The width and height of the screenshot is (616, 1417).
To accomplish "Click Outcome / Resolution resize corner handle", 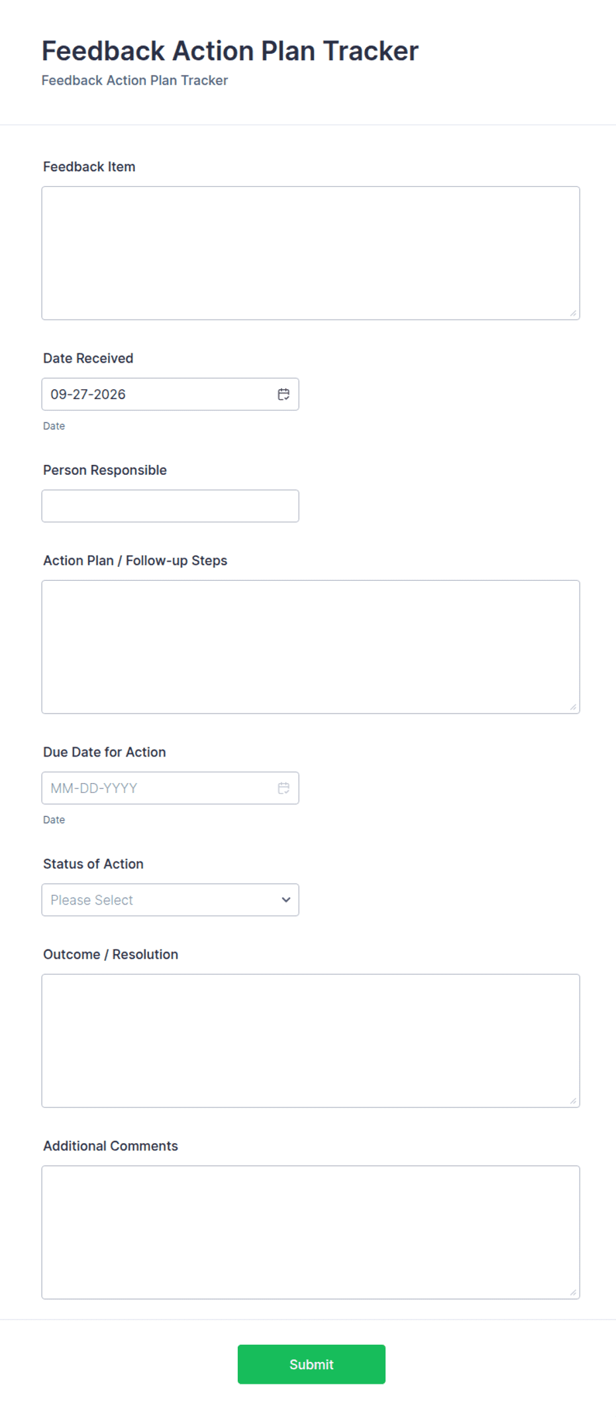I will (573, 1101).
